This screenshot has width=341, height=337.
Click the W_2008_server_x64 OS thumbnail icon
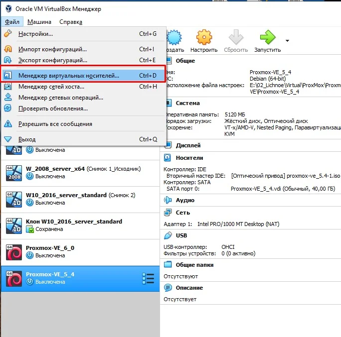point(14,173)
